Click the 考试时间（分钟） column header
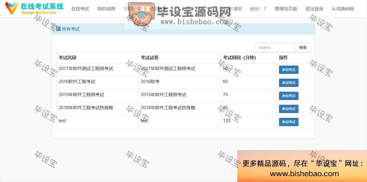The width and height of the screenshot is (367, 182). [239, 58]
